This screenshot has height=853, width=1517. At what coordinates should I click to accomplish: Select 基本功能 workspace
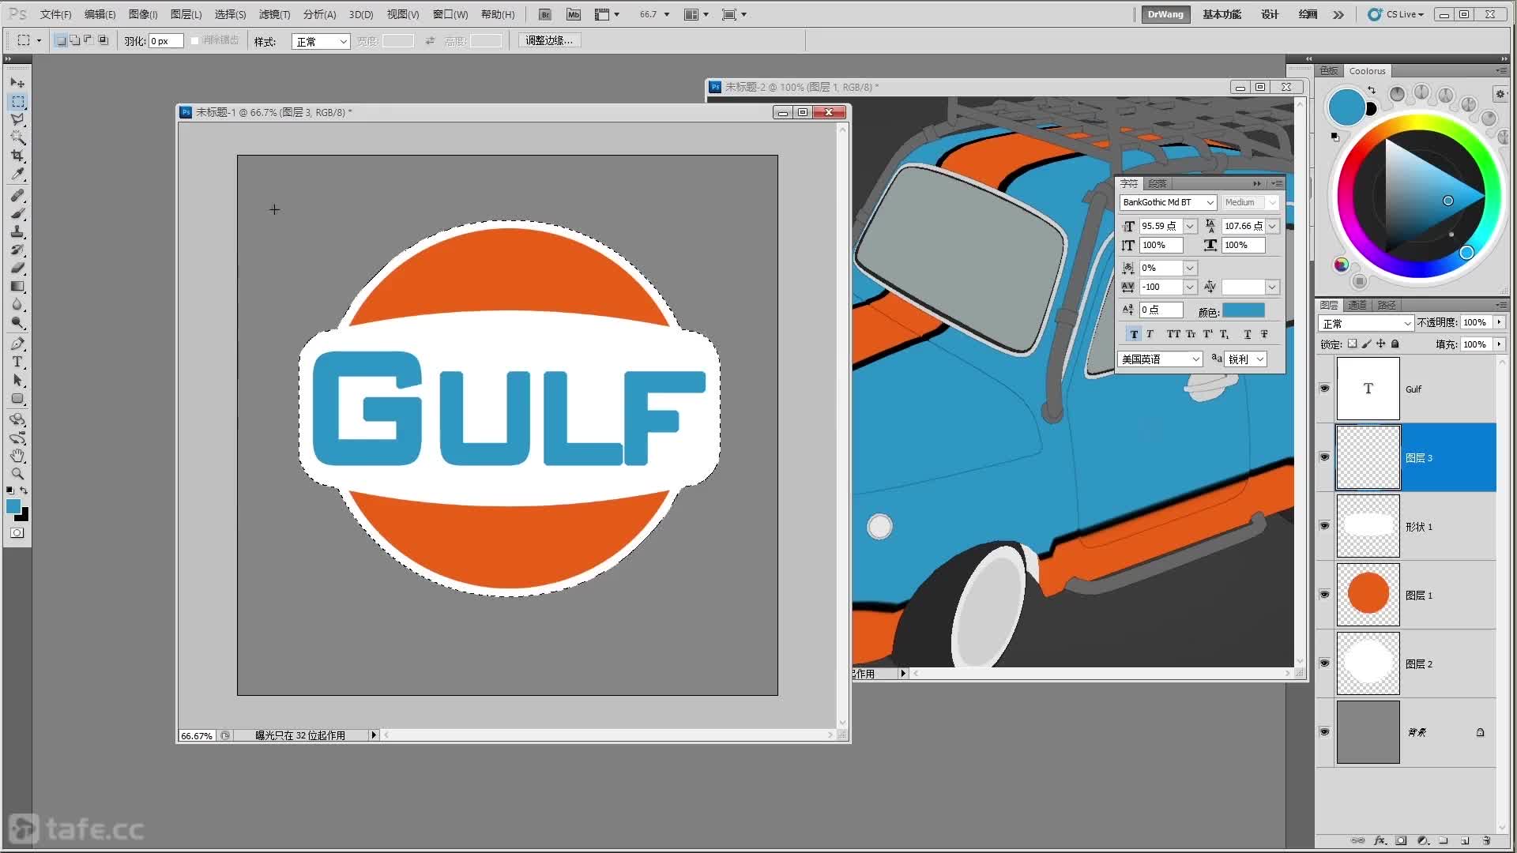1222,14
